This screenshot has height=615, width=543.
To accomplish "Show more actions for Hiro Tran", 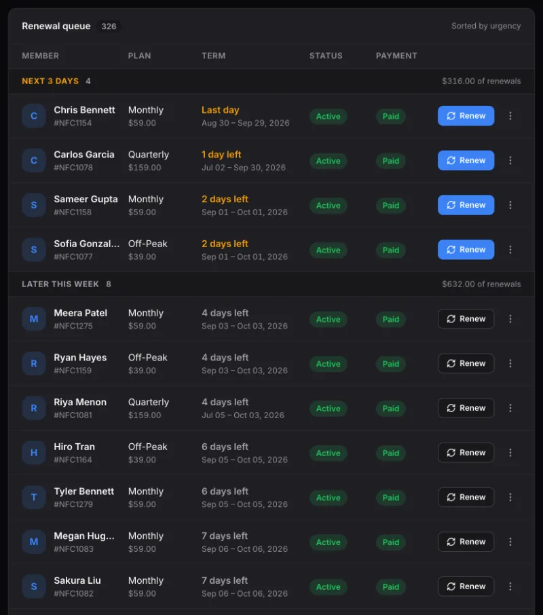I will coord(510,453).
